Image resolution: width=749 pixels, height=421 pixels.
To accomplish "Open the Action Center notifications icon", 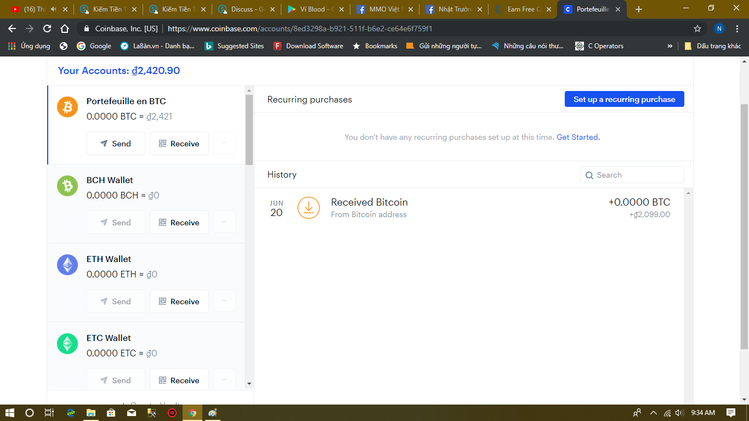I will click(731, 413).
